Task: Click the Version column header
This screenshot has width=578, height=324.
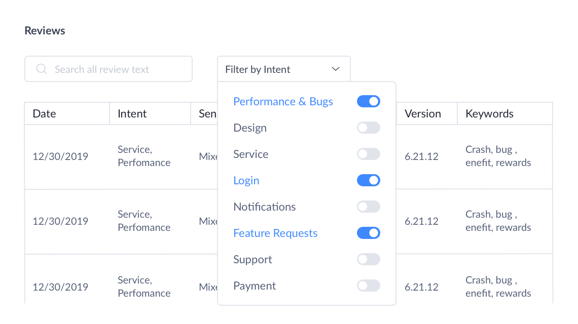Action: (422, 114)
